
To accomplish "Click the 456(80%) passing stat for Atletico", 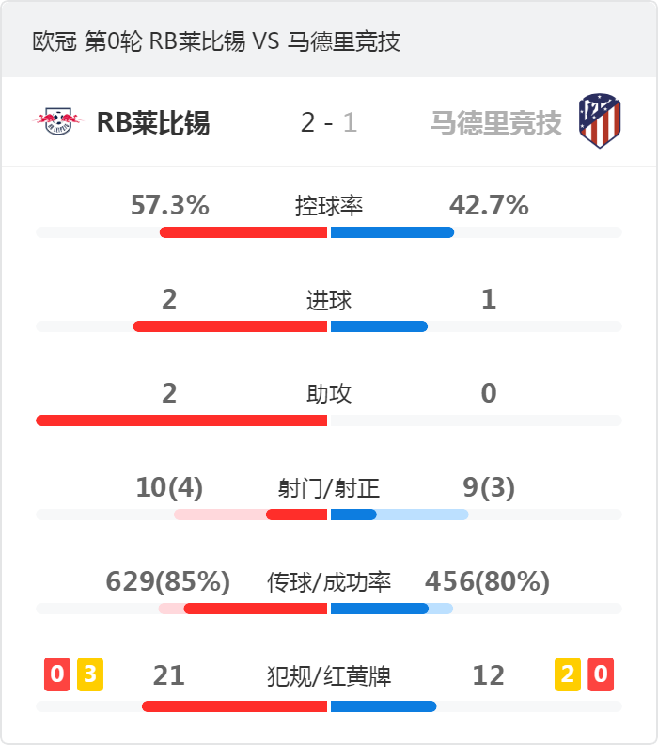I will [488, 581].
